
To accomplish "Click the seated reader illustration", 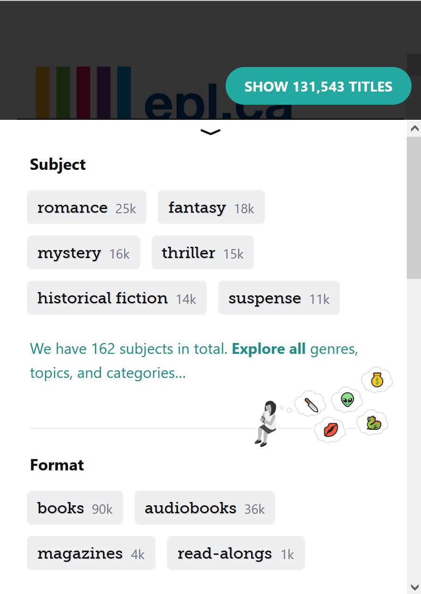I will coord(266,423).
